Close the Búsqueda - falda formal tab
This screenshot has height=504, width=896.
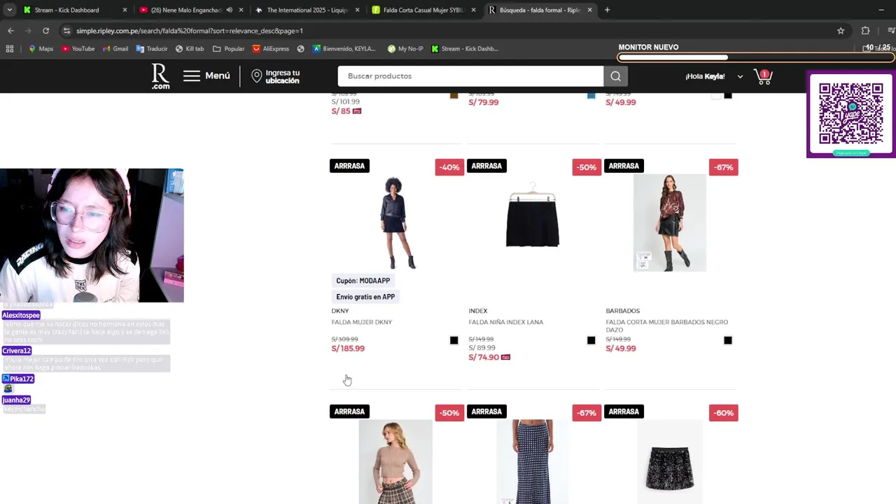(589, 10)
